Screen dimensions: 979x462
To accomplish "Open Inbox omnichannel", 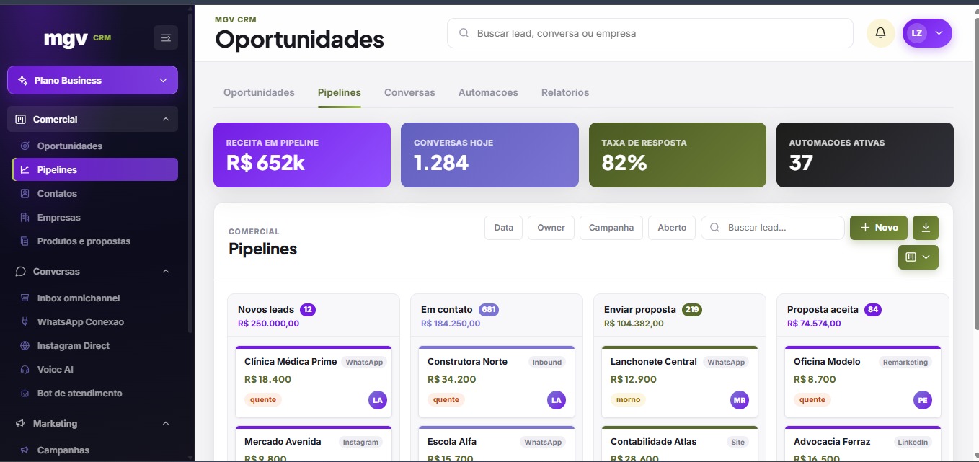I will pos(94,298).
